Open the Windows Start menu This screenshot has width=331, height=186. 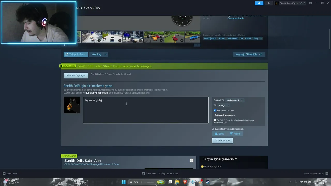124,182
